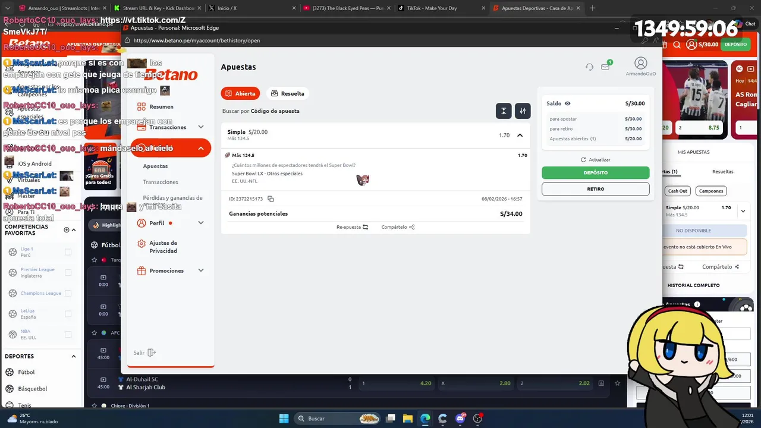The height and width of the screenshot is (428, 761).
Task: Expand the Transacciones menu chevron
Action: tap(201, 127)
